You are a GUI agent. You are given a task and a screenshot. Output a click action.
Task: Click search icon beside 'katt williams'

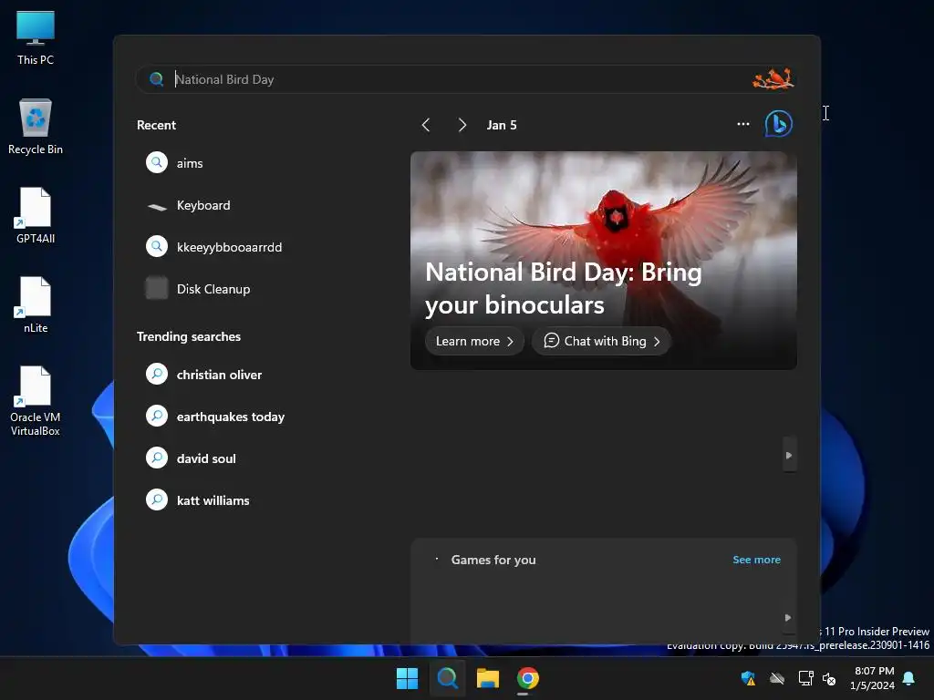coord(157,499)
